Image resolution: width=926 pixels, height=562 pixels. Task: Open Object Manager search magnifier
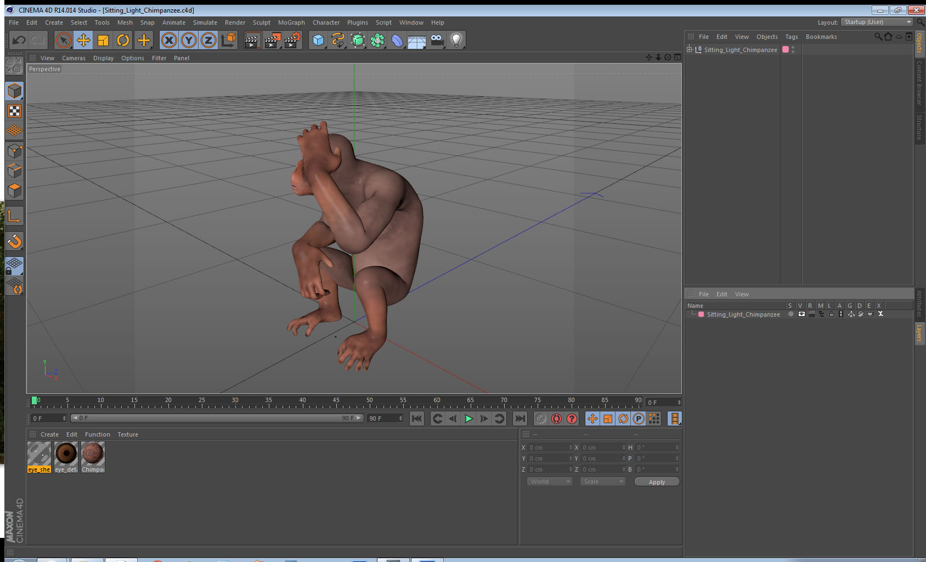tap(878, 37)
